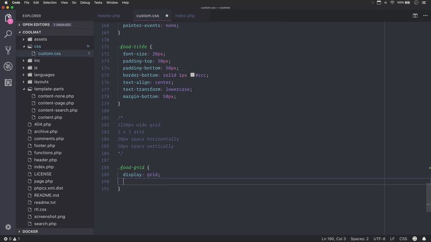Expand the DOCKER section

point(20,232)
